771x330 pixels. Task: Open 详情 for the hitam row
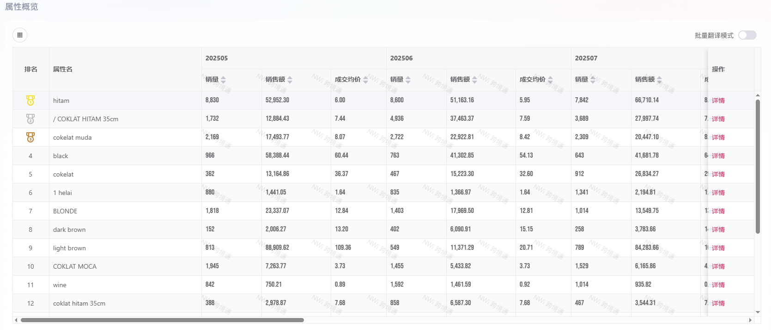tap(718, 100)
